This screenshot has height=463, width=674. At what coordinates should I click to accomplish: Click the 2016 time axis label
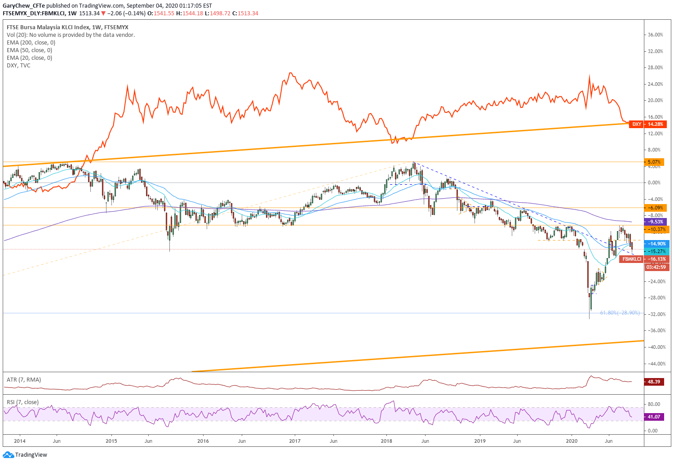pyautogui.click(x=203, y=441)
